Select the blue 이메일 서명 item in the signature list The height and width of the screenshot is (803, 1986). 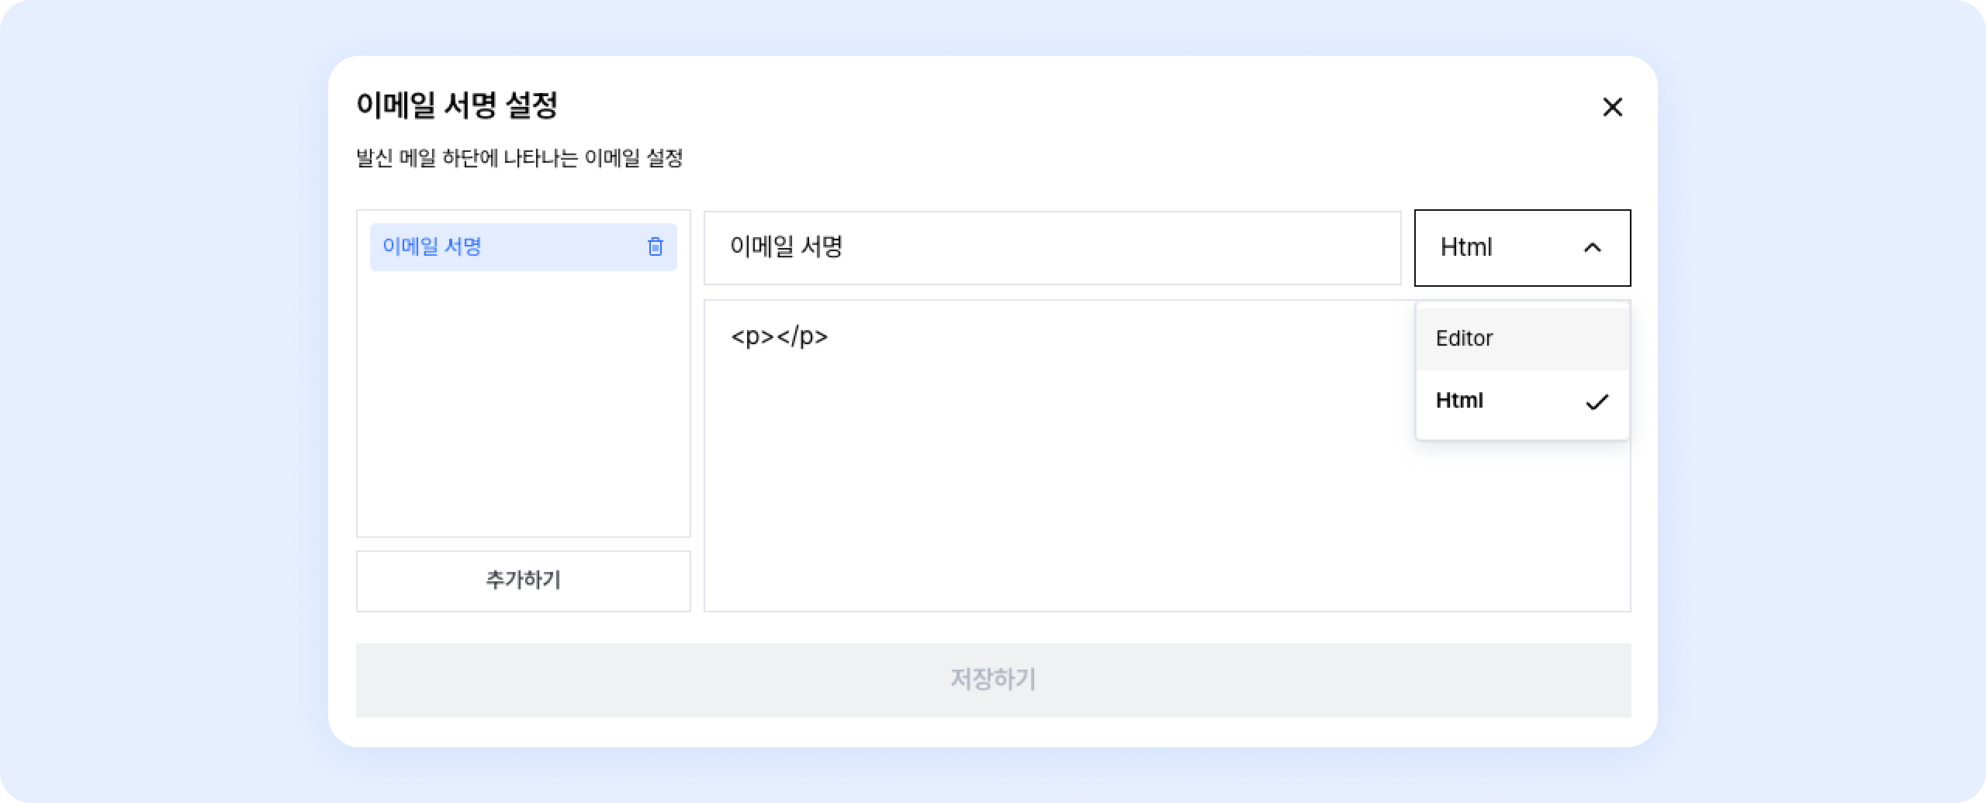pos(432,246)
